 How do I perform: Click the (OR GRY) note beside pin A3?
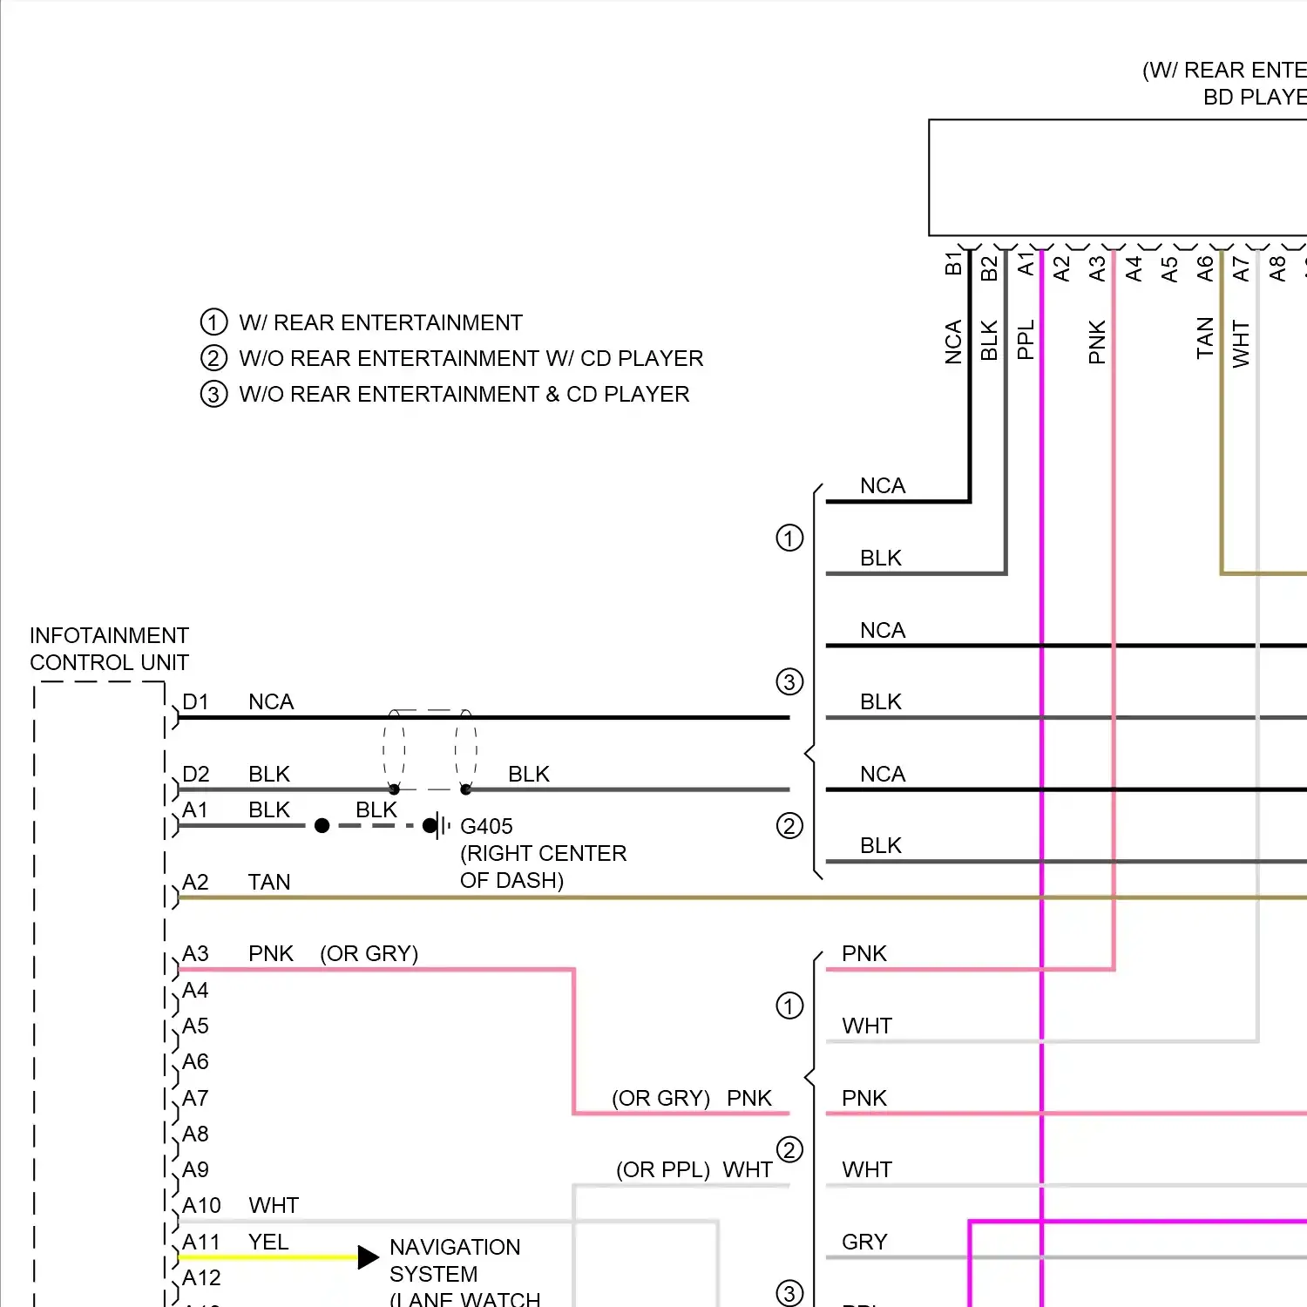pyautogui.click(x=369, y=953)
